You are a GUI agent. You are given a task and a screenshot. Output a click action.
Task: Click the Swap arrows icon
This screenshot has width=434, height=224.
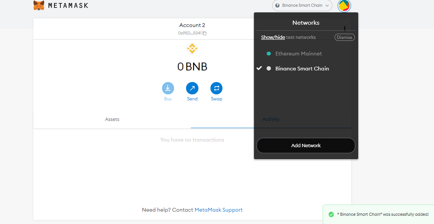216,88
